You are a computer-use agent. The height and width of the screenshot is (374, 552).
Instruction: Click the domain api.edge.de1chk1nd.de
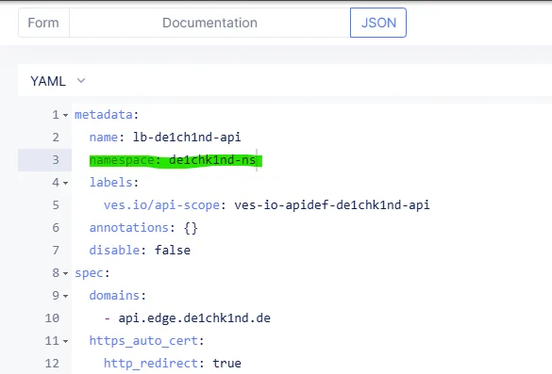coord(194,318)
